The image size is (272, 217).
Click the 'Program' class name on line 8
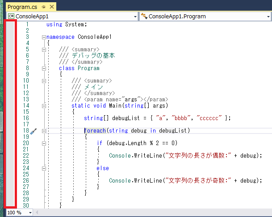(x=88, y=68)
